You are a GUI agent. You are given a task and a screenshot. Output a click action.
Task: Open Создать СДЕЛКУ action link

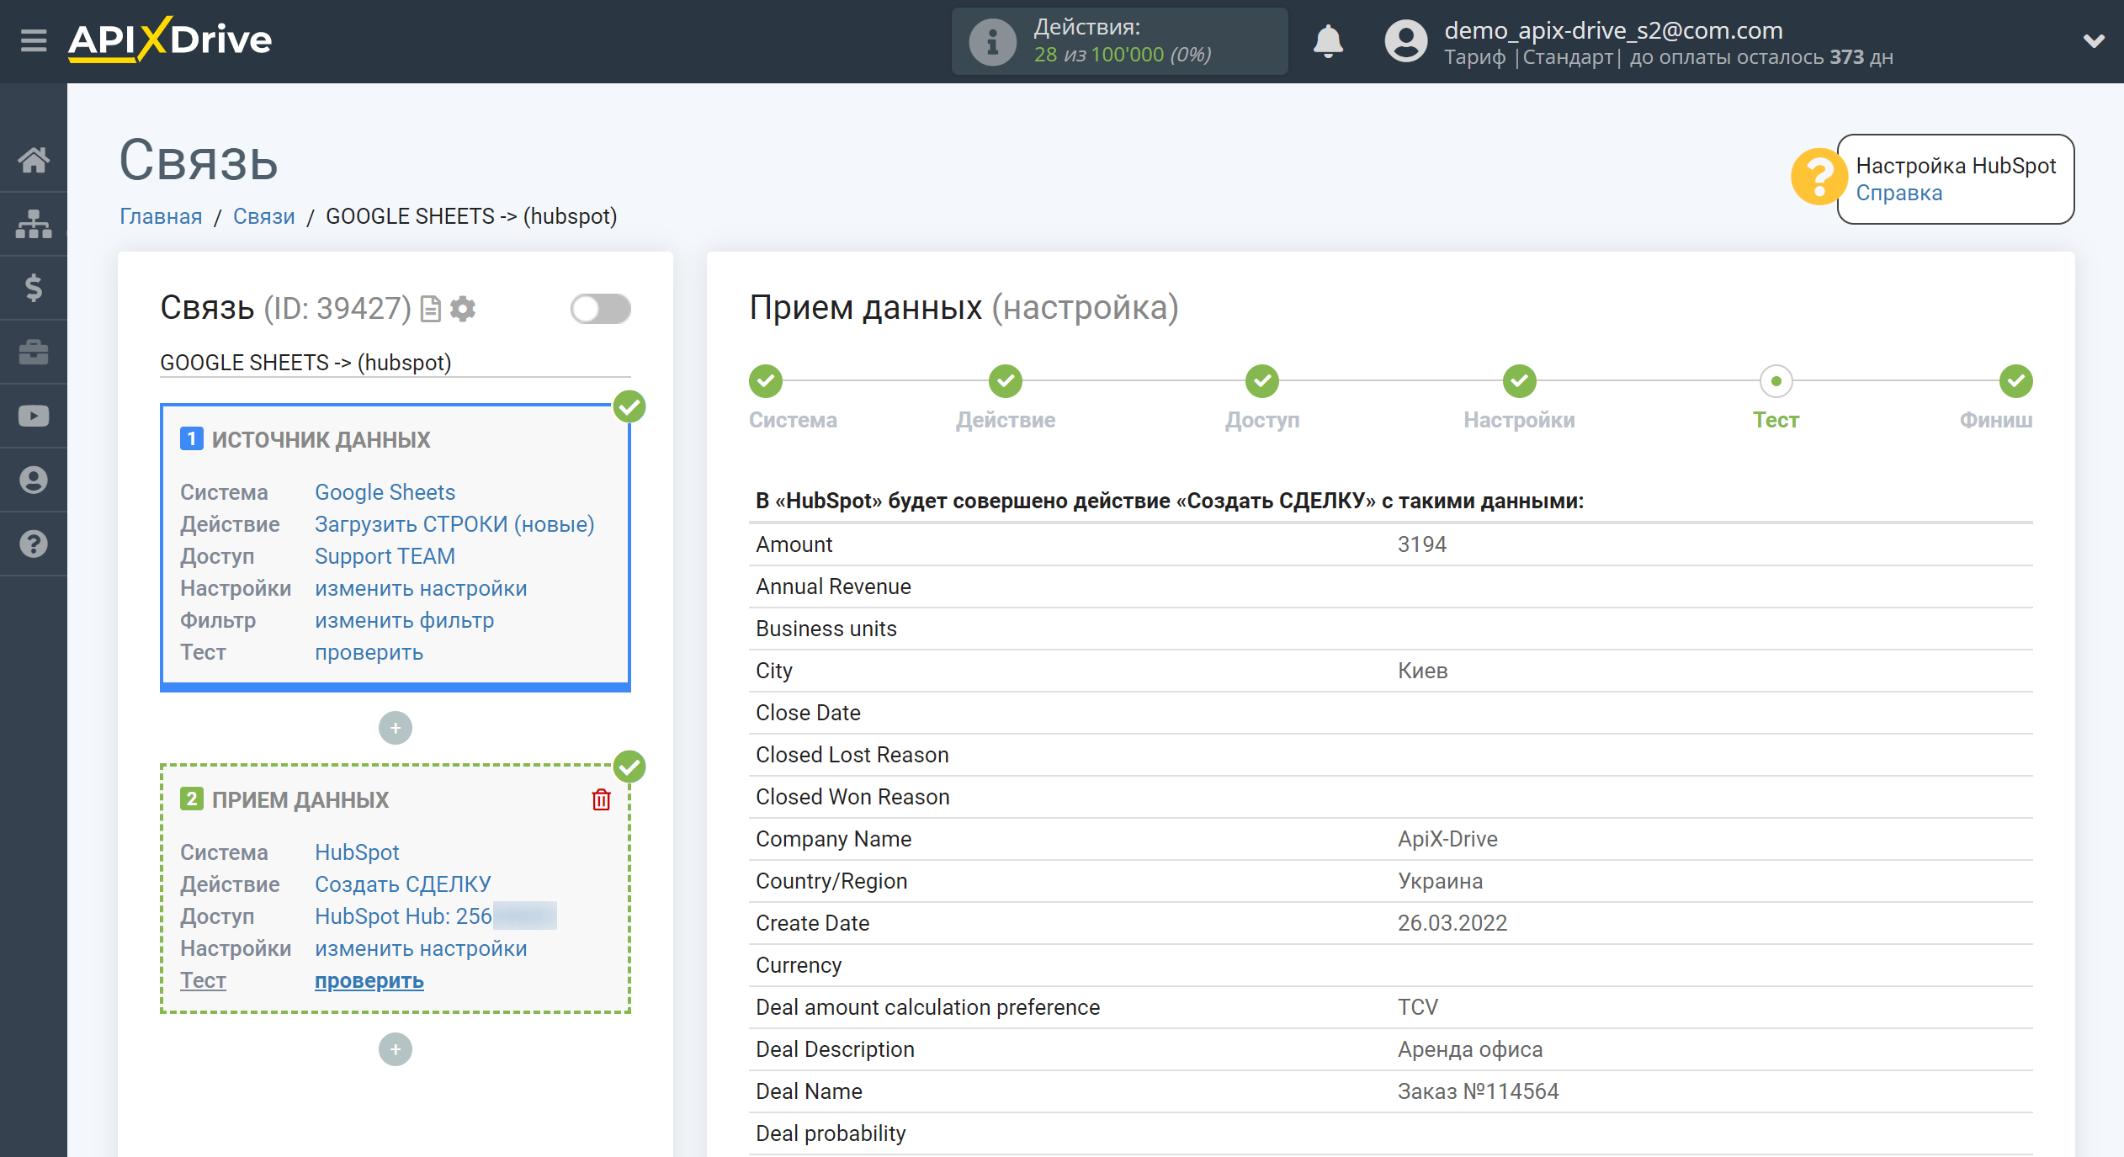[402, 884]
